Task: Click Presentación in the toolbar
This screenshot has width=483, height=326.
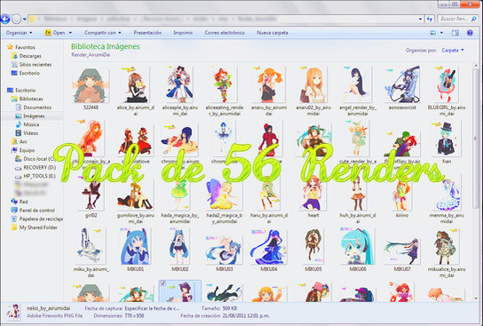Action: coord(147,33)
